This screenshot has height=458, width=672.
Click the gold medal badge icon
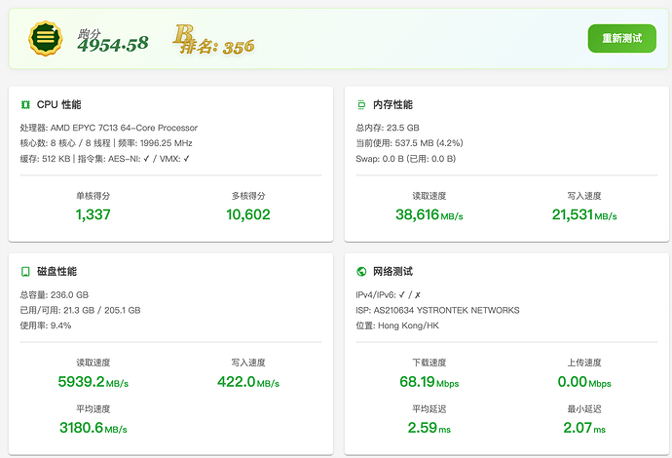click(x=46, y=38)
